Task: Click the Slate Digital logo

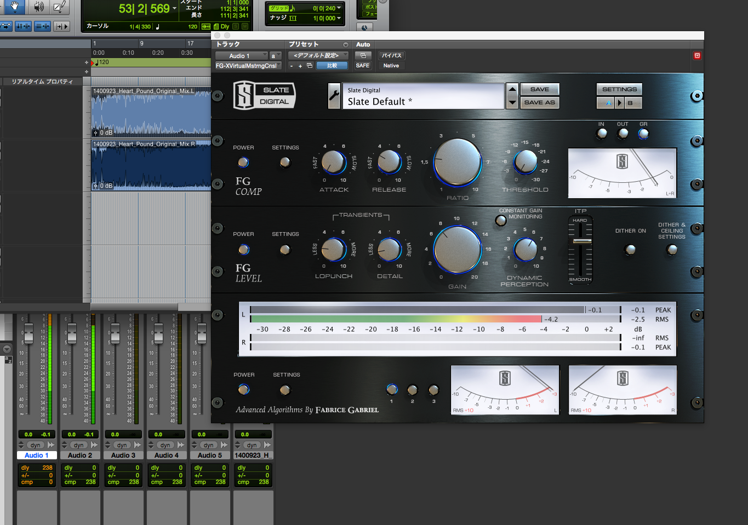Action: coord(264,96)
